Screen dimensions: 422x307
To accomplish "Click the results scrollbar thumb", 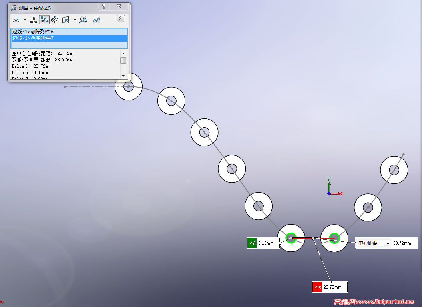I will pyautogui.click(x=123, y=60).
